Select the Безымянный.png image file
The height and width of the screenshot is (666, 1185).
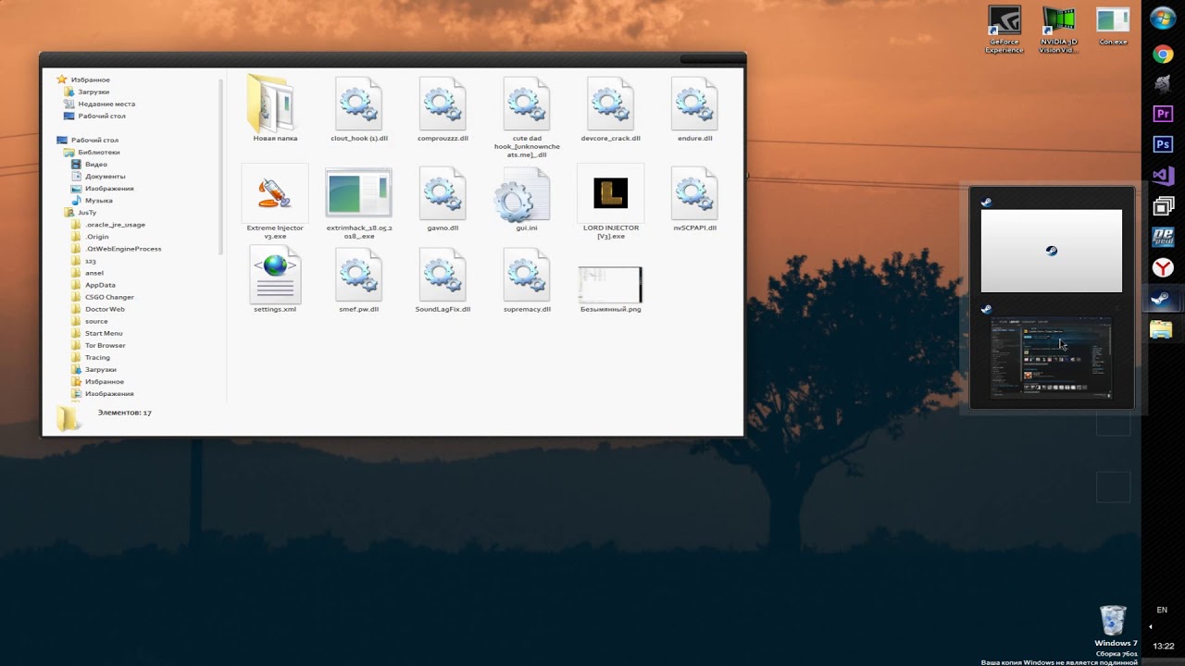point(610,289)
